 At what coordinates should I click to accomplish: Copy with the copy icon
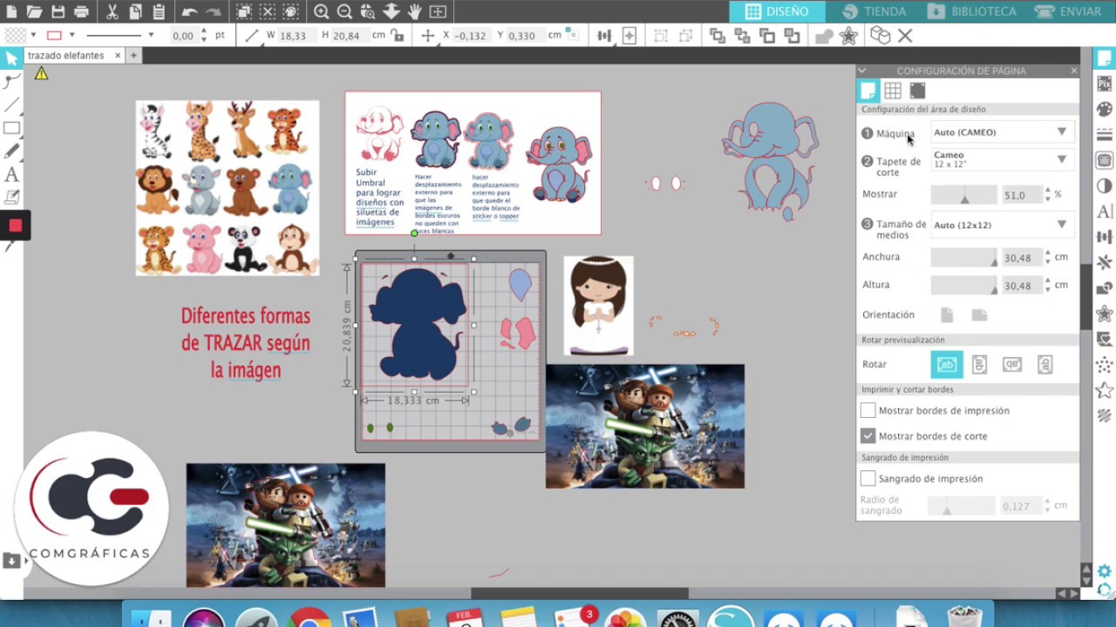click(135, 12)
